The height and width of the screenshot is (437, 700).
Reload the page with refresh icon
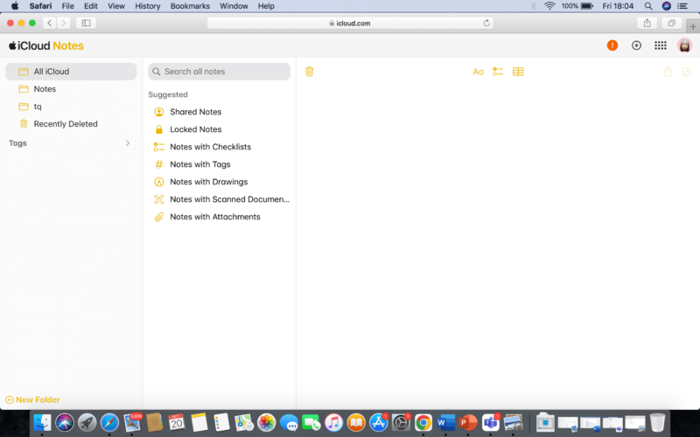pos(486,24)
